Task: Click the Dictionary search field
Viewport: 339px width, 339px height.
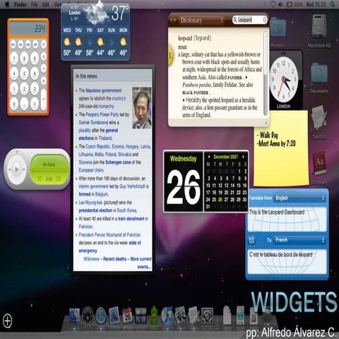Action: (250, 20)
